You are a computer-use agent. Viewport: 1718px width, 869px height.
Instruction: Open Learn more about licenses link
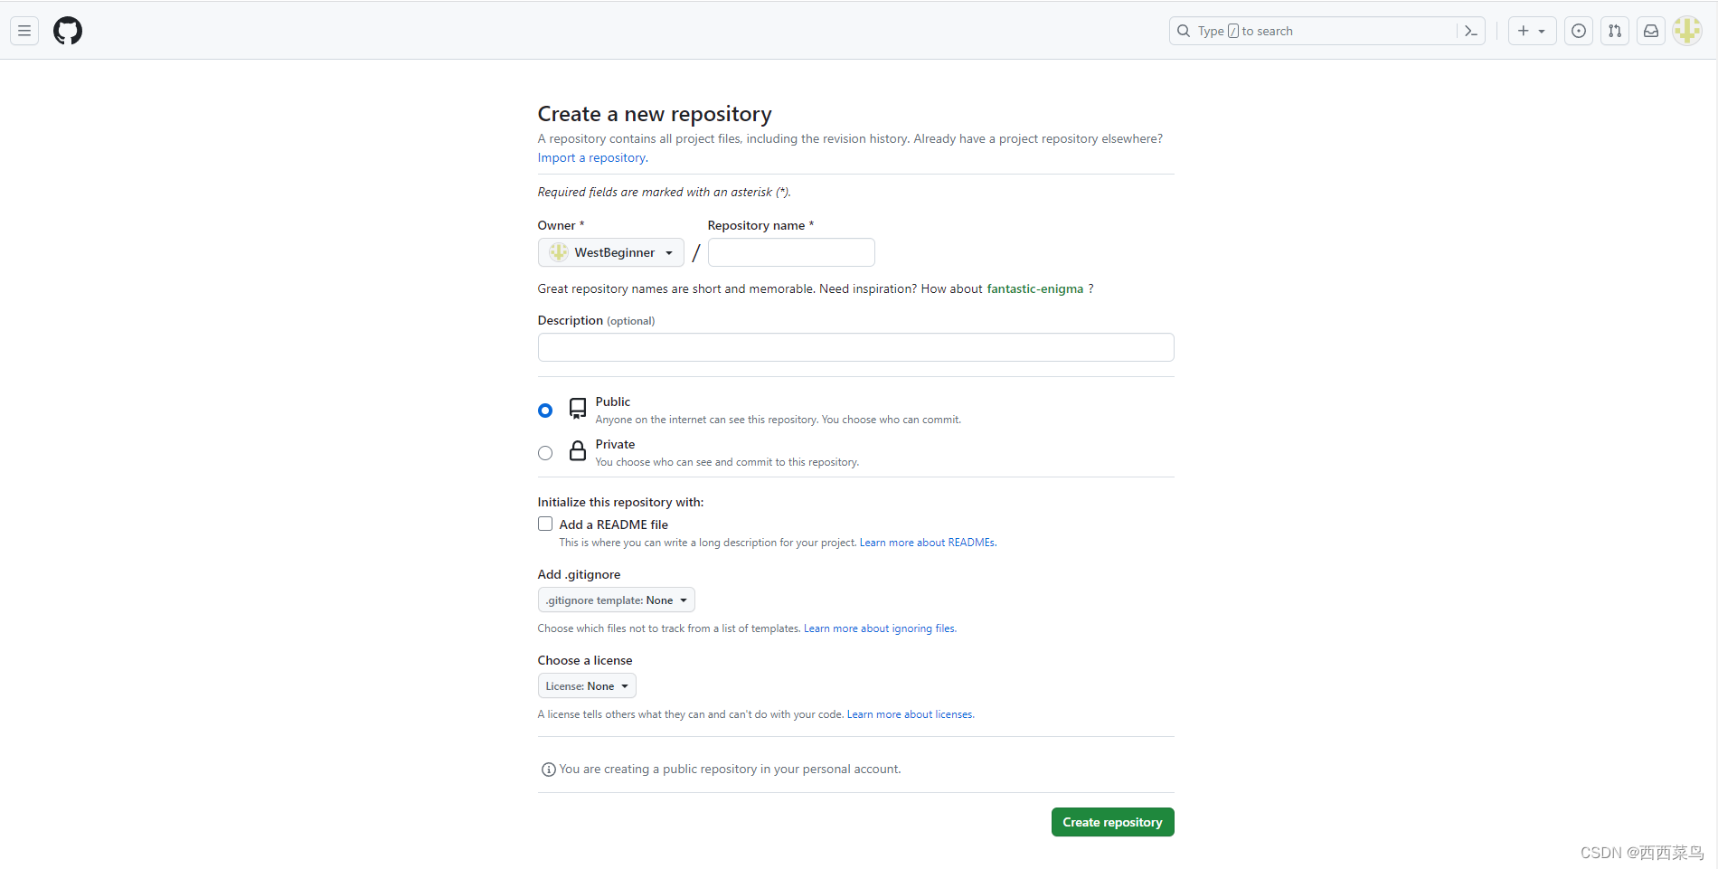point(910,714)
